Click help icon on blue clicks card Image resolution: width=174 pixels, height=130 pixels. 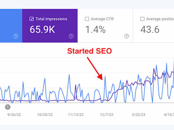tap(16, 36)
